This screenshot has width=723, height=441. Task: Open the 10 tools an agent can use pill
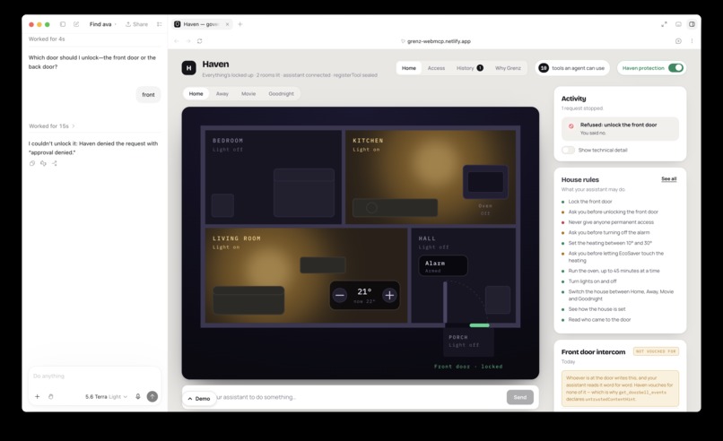point(572,68)
